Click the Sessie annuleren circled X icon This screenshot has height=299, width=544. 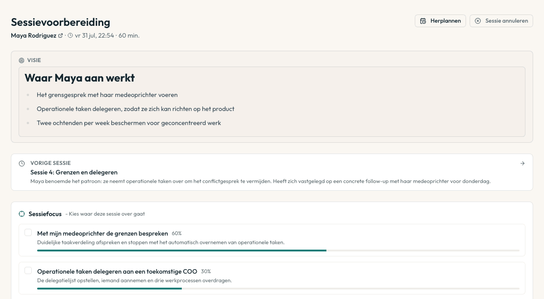click(478, 21)
